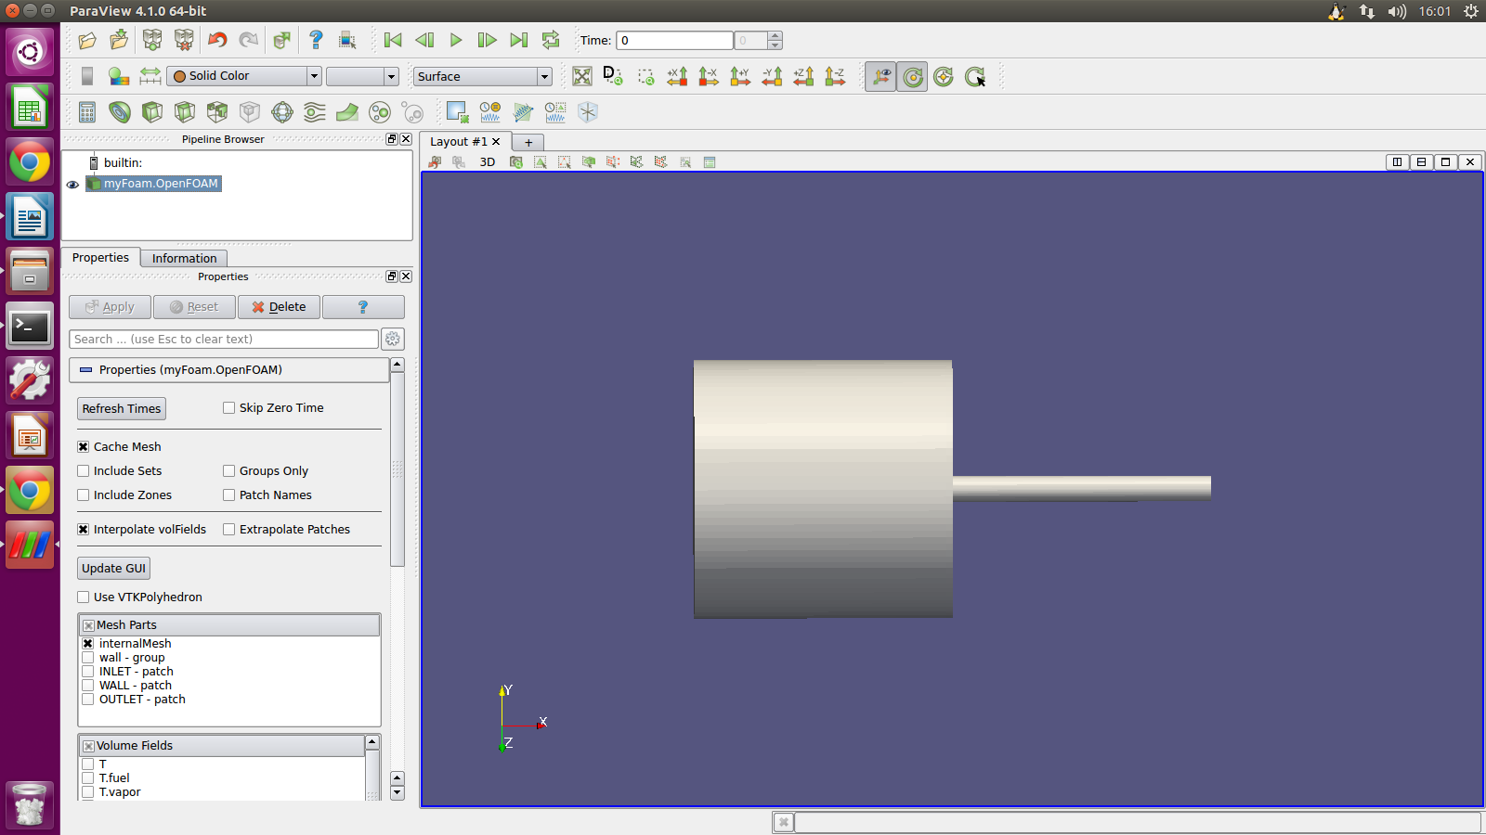Go to the last time frame
This screenshot has width=1486, height=835.
(x=519, y=40)
